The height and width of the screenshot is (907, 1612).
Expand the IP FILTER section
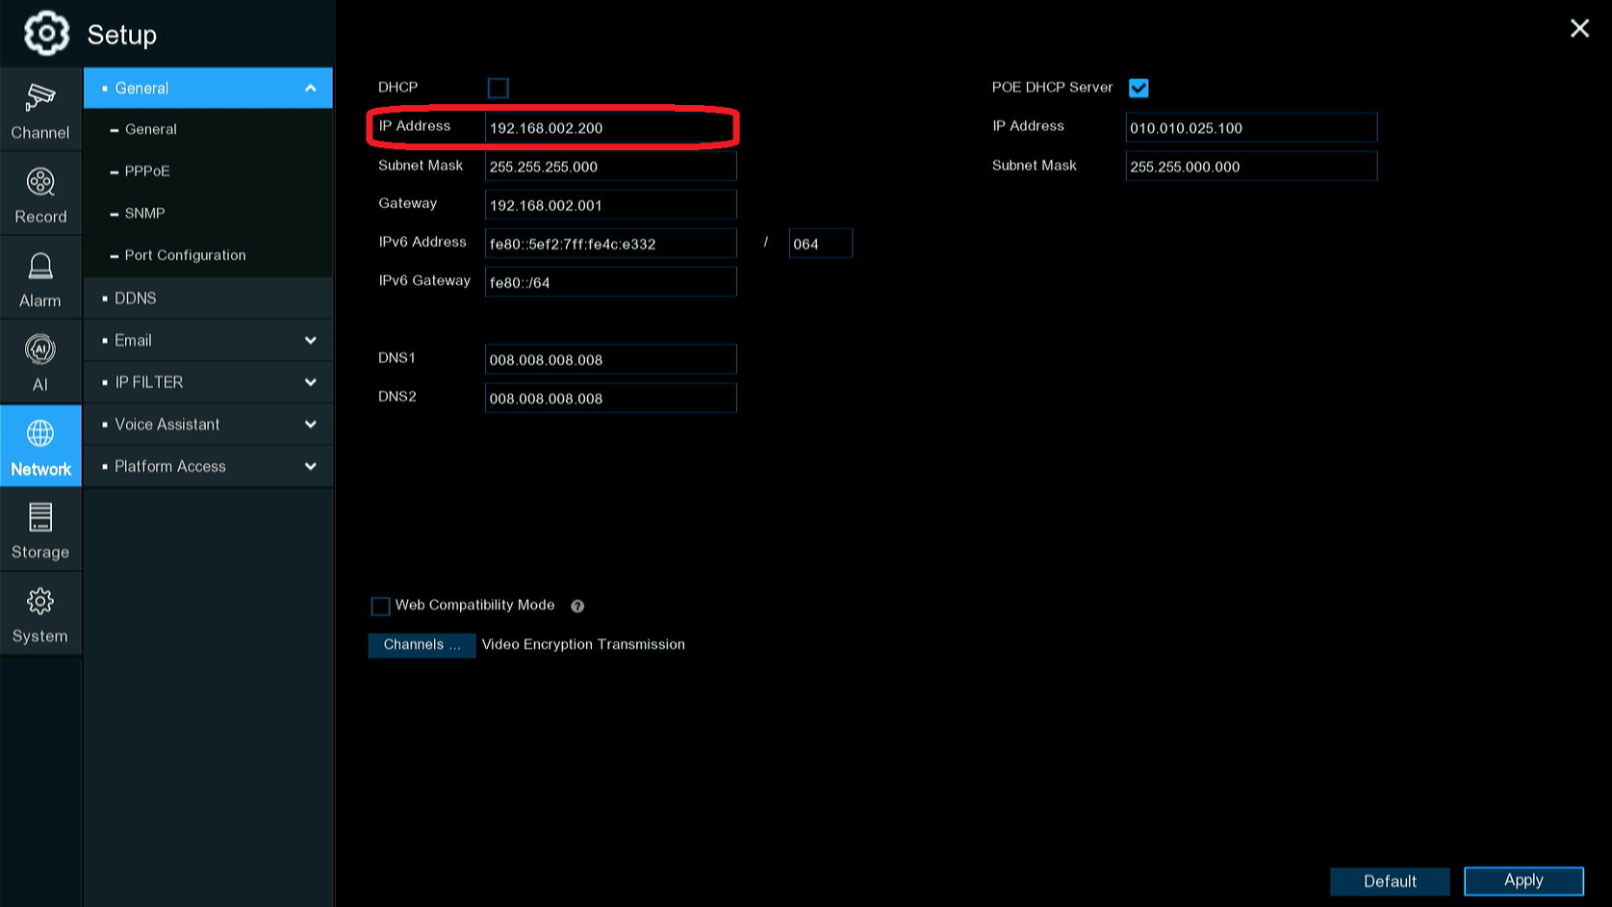(208, 381)
